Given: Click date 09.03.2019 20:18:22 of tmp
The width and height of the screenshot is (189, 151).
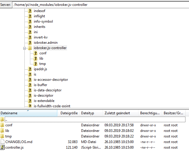Looking at the screenshot, I should (x=119, y=136).
